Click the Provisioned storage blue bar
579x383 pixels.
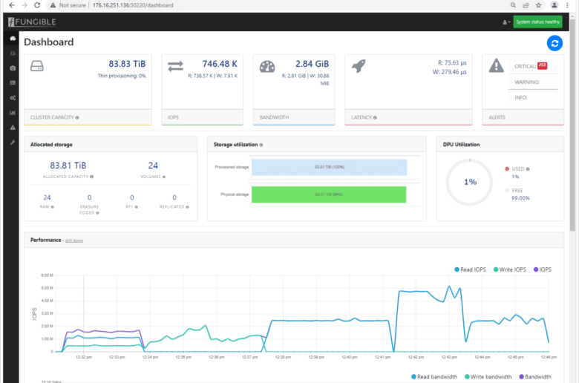point(330,167)
